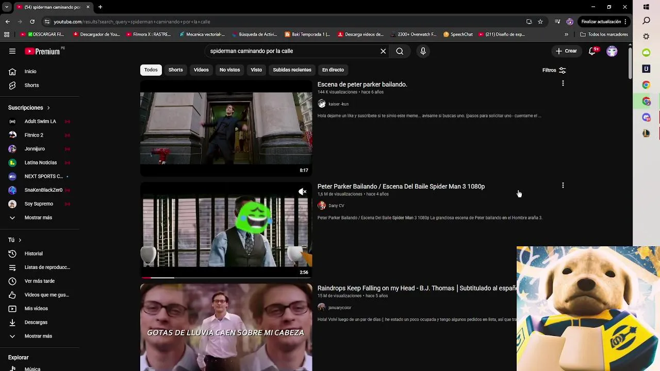The height and width of the screenshot is (371, 660).
Task: Start voice search with microphone icon
Action: [423, 51]
